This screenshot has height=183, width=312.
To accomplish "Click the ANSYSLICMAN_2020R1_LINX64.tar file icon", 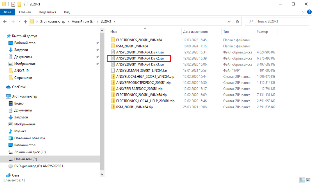I will [113, 71].
